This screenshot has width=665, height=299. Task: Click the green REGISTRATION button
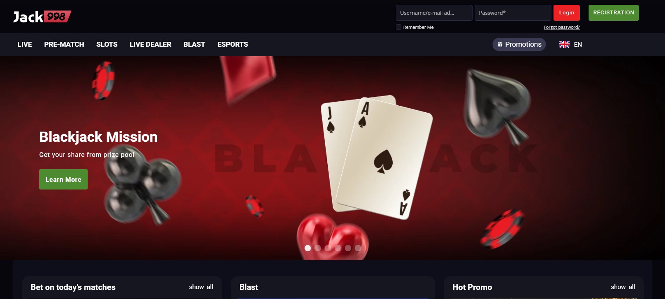pos(613,13)
